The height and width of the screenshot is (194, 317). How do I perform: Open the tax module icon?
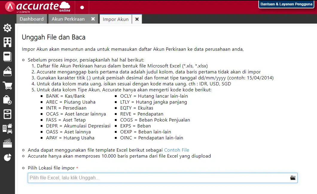pyautogui.click(x=7, y=143)
